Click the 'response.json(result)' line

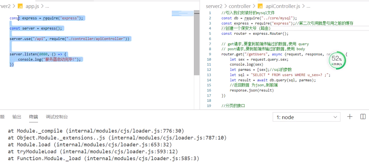pyautogui.click(x=252, y=90)
